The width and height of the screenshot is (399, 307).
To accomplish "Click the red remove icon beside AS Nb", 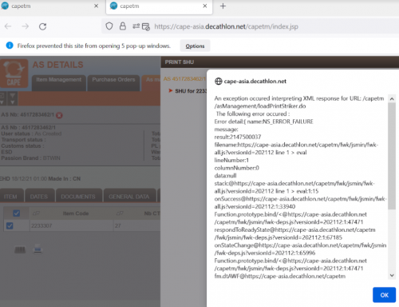I will click(x=59, y=115).
